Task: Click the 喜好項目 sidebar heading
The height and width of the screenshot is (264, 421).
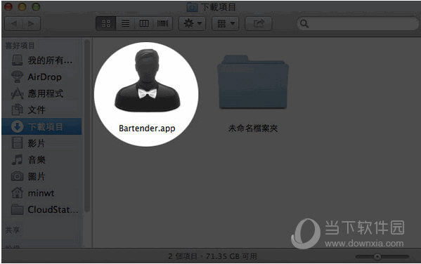Action: click(x=20, y=46)
